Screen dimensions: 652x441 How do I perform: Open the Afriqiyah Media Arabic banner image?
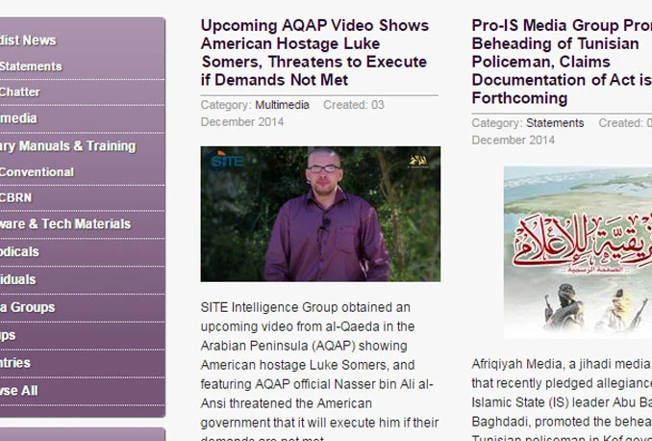tap(578, 252)
